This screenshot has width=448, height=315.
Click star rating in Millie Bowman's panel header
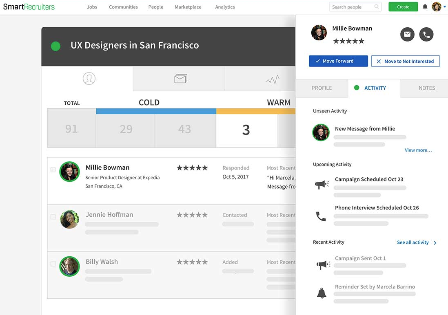pos(348,41)
